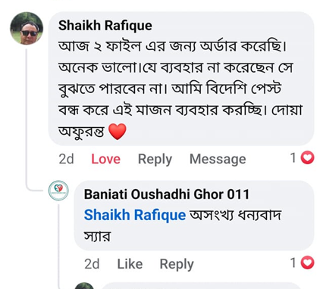Select Shaikh Rafique's Bengali comment bubble
The image size is (323, 289).
pyautogui.click(x=181, y=79)
